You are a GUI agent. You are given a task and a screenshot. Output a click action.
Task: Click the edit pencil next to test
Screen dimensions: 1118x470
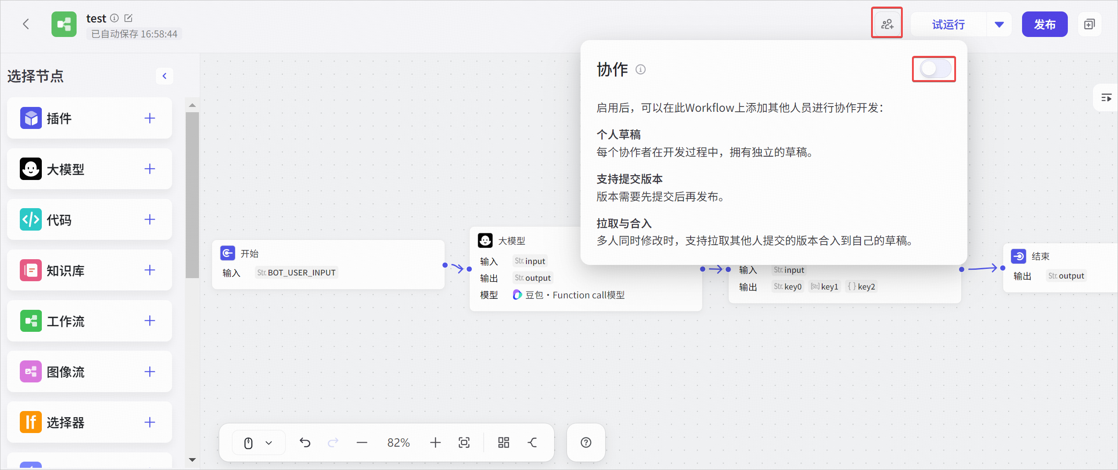click(129, 18)
